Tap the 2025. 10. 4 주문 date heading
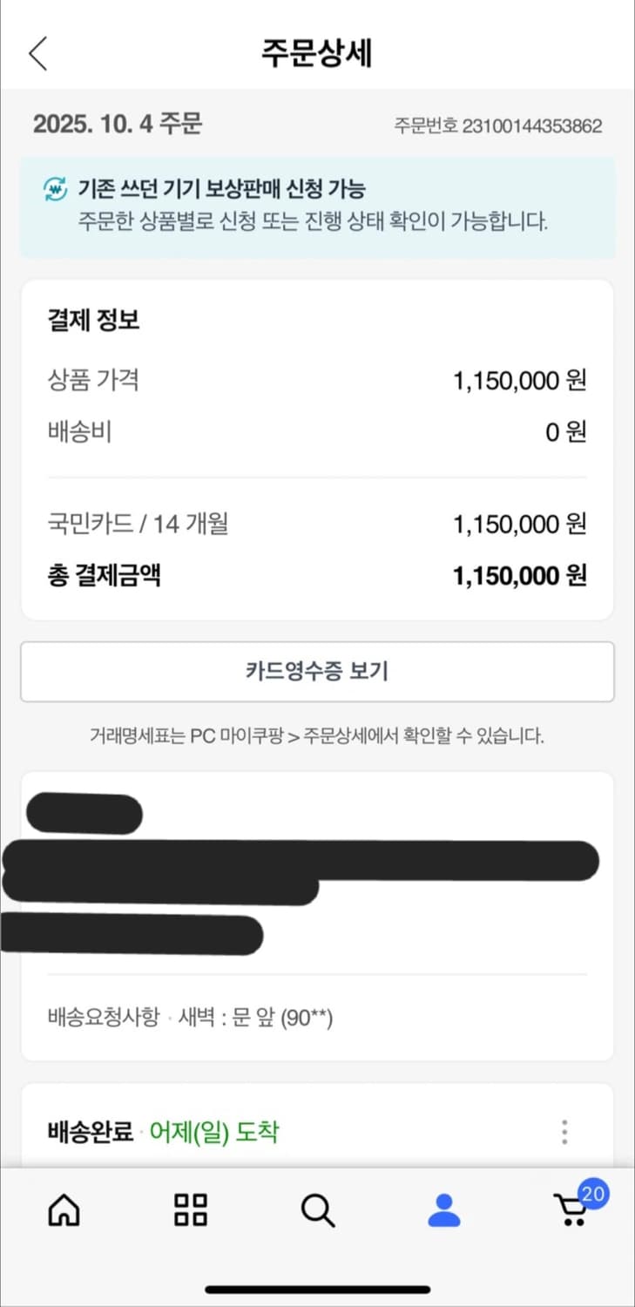This screenshot has height=1307, width=635. 118,125
